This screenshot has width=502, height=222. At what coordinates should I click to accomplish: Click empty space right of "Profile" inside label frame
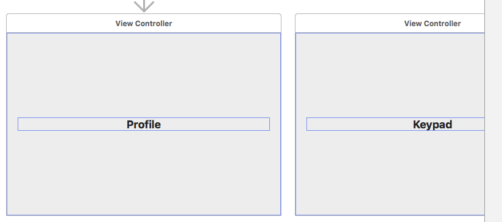[x=215, y=124]
